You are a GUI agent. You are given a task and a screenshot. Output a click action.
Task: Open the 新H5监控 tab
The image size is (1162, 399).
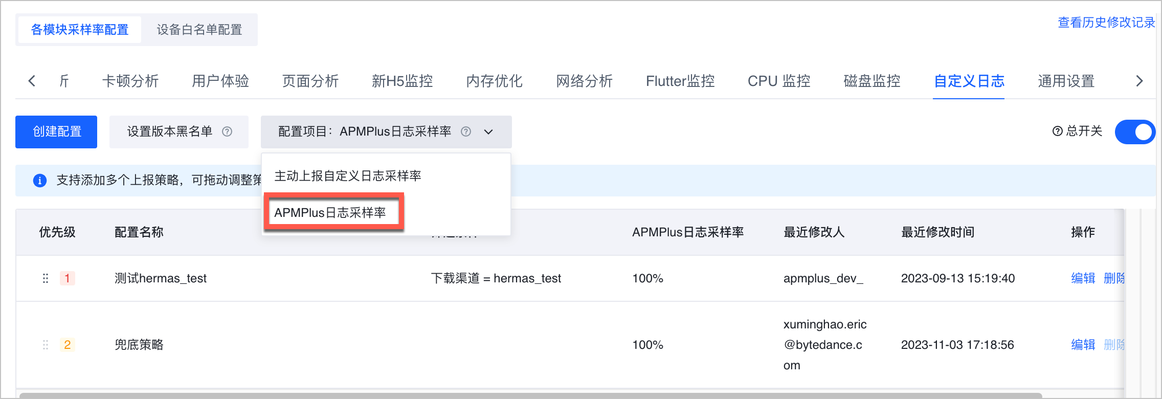(403, 81)
